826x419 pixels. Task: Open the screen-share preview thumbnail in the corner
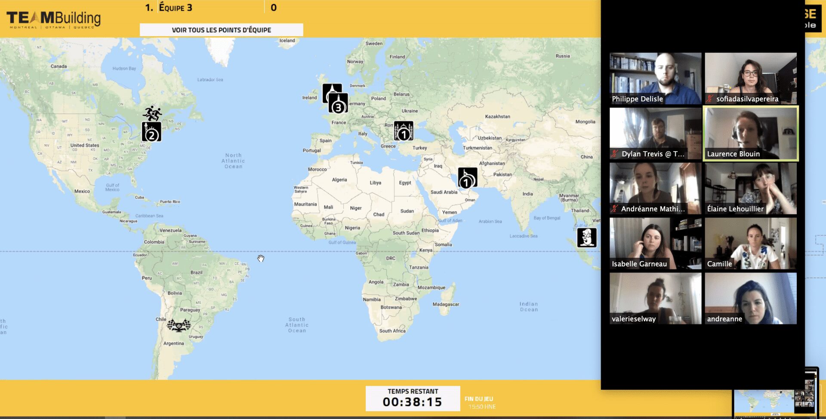pos(775,393)
